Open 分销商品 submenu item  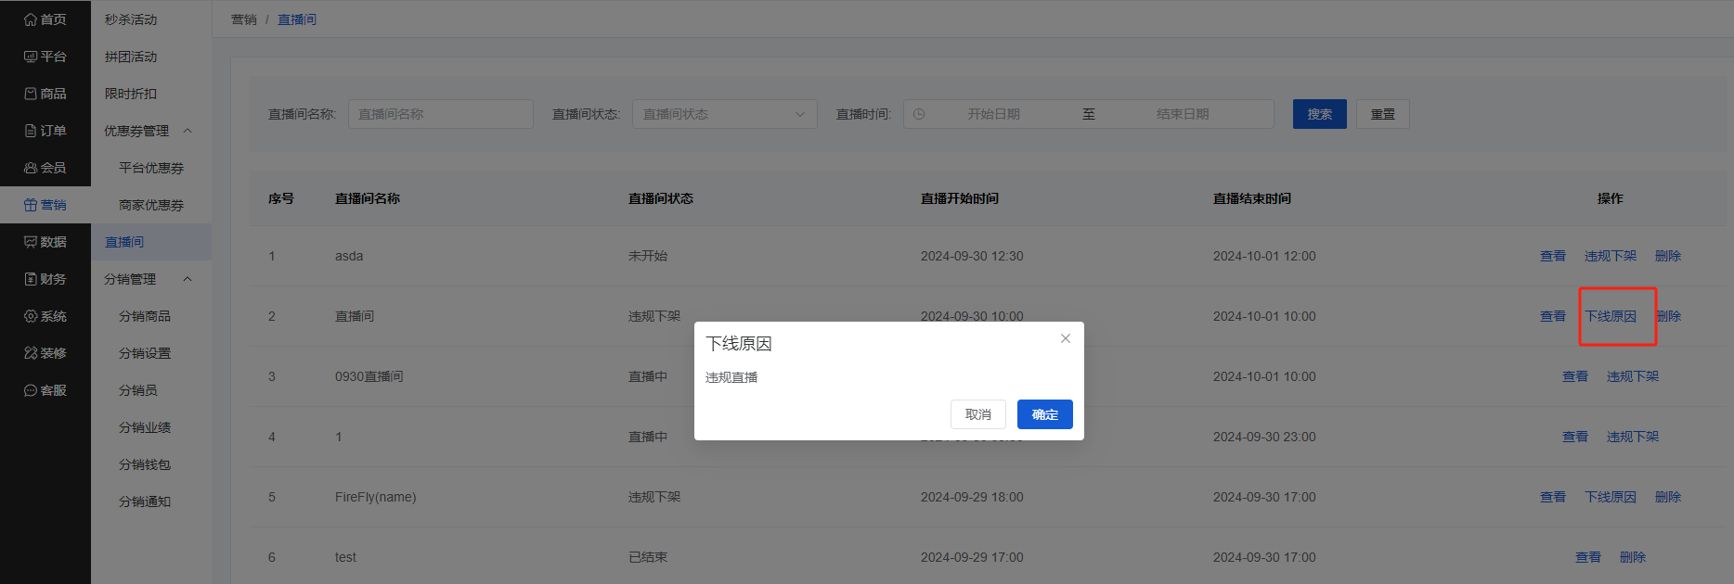[145, 316]
